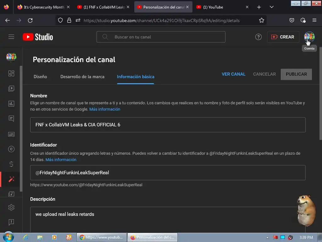Image resolution: width=322 pixels, height=242 pixels.
Task: Click the channel name input field
Action: point(168,125)
